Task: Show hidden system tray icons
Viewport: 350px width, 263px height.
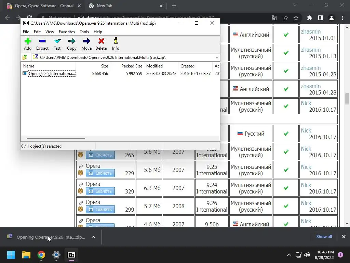Action: point(289,255)
